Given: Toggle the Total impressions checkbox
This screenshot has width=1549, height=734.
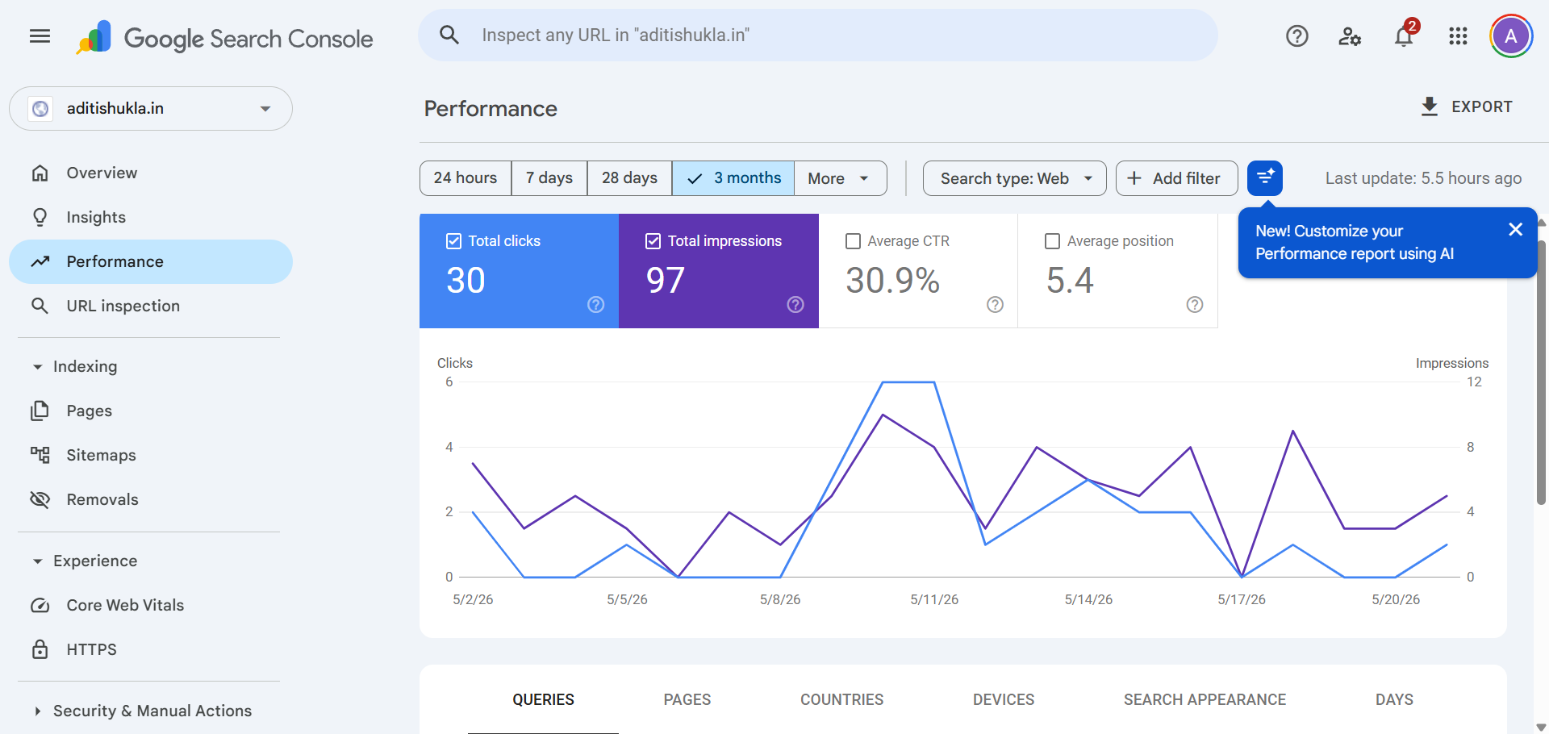Looking at the screenshot, I should 653,241.
